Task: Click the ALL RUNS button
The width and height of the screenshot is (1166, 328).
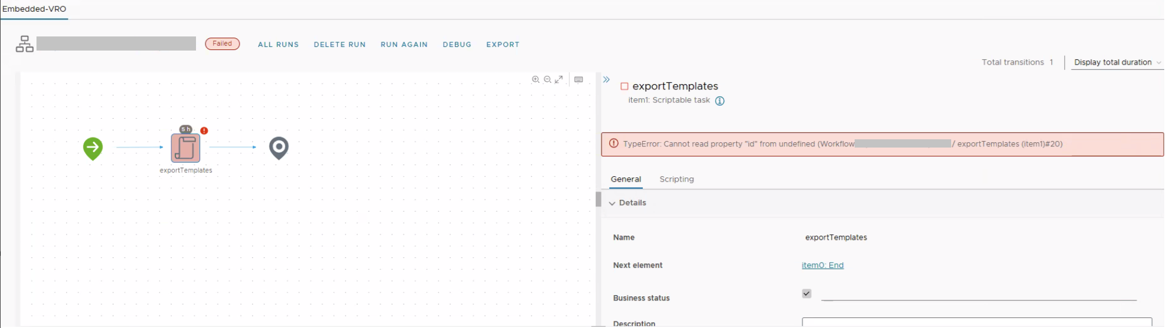Action: 278,45
